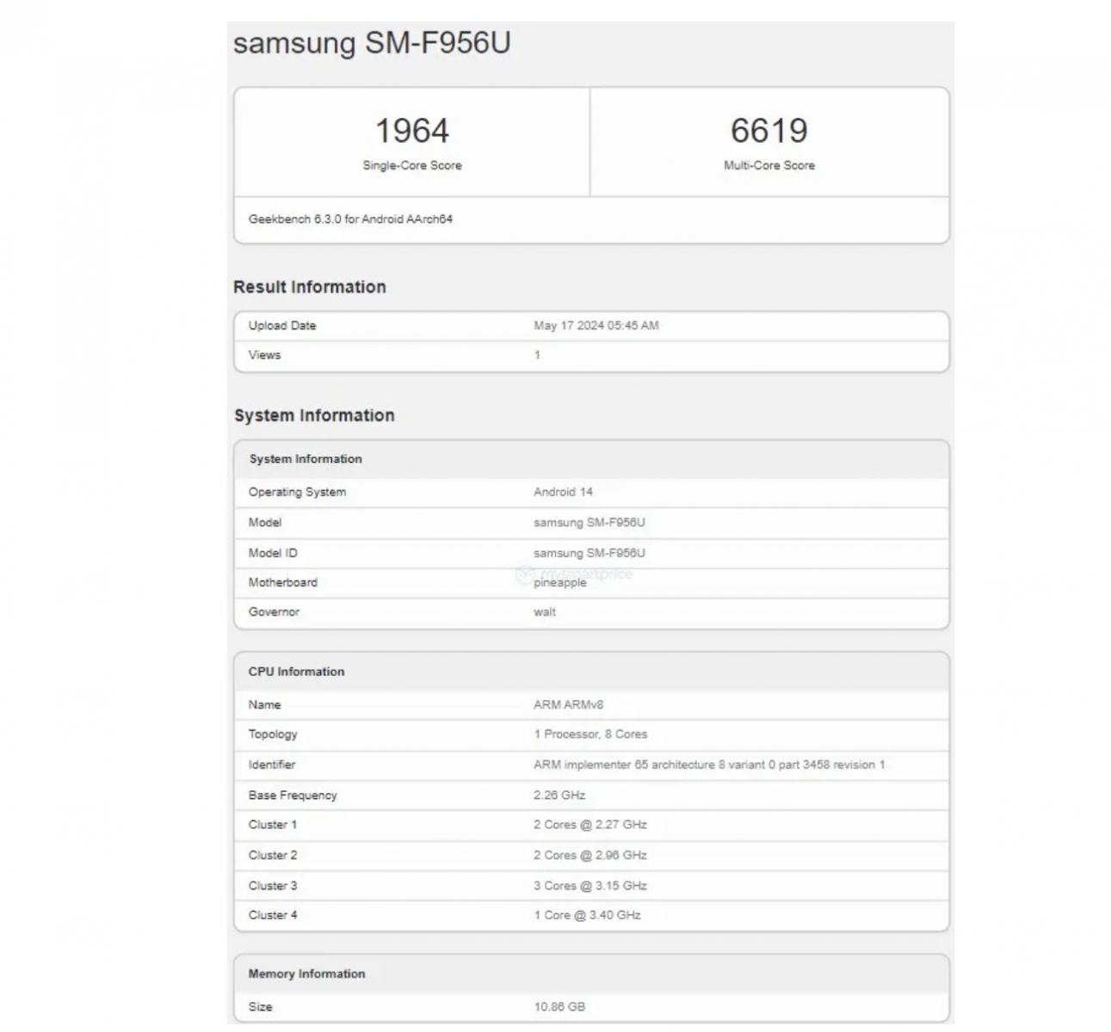Click Geekbench 6.3.0 for Android AArch64
1111x1032 pixels.
pos(350,219)
